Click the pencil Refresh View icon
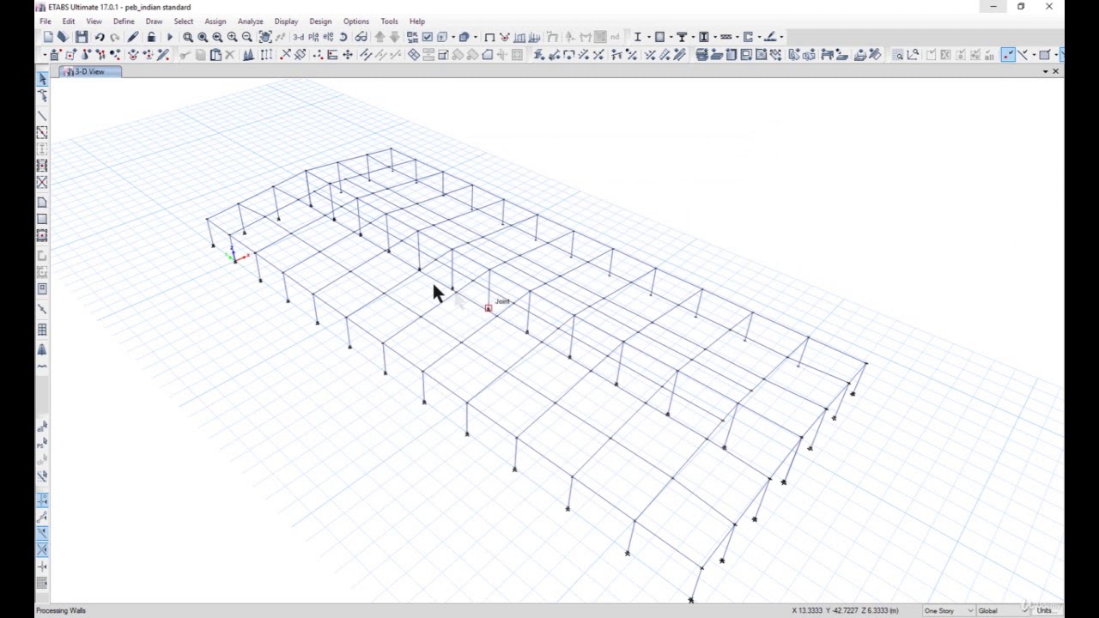The width and height of the screenshot is (1099, 618). click(x=133, y=37)
